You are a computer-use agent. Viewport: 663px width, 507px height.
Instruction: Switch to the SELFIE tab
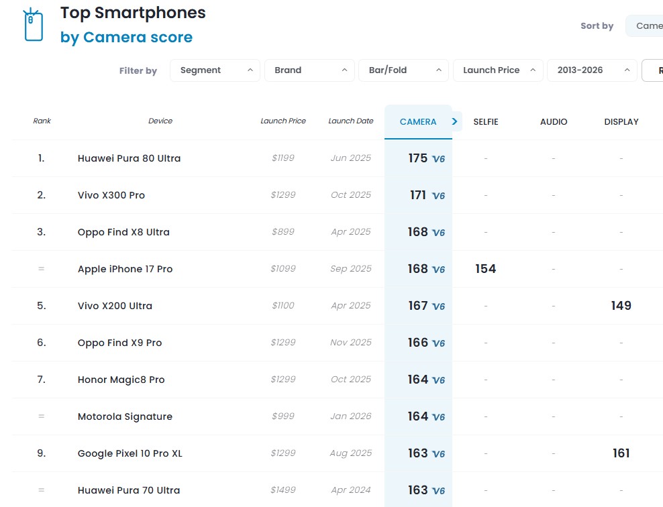(486, 121)
